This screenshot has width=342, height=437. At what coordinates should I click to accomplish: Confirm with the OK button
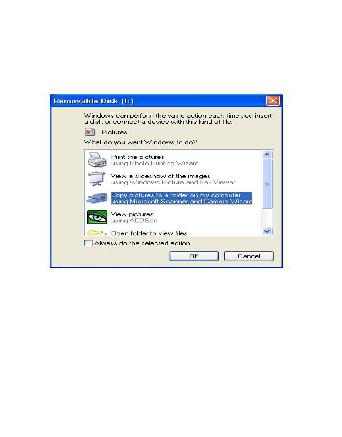(x=194, y=256)
